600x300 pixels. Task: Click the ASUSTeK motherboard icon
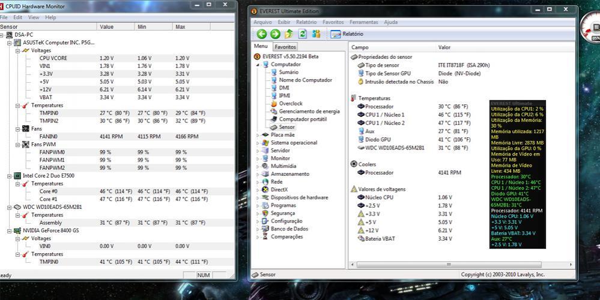click(x=17, y=43)
